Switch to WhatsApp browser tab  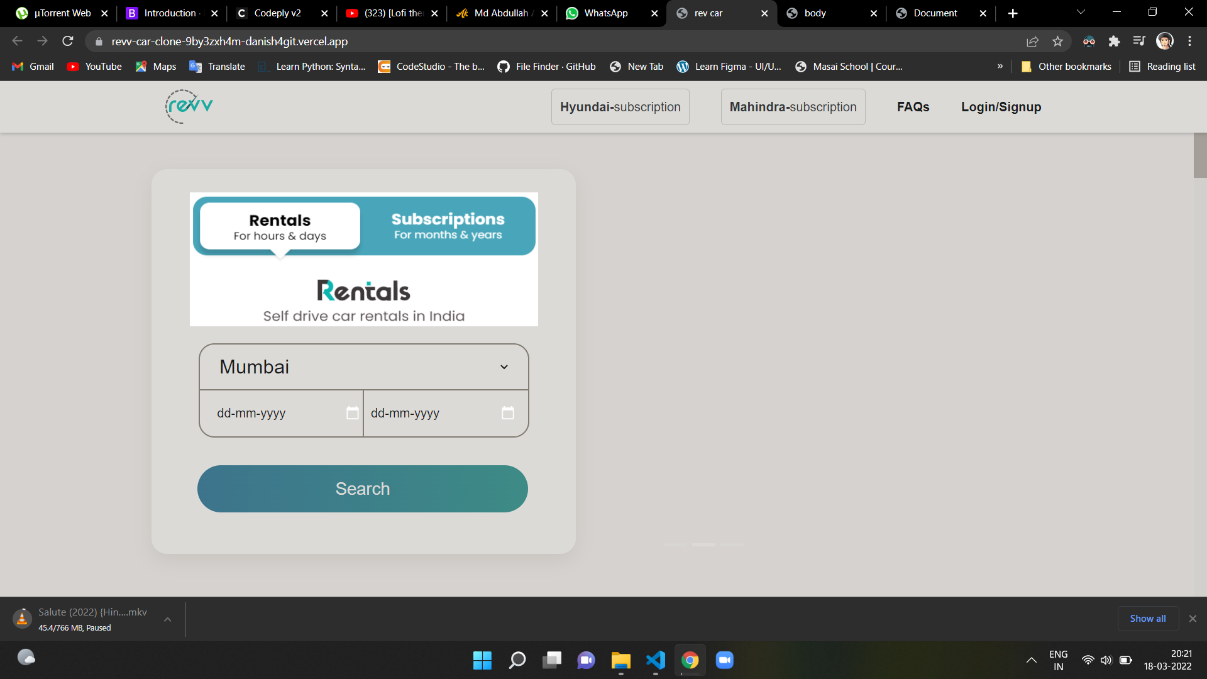[x=605, y=13]
